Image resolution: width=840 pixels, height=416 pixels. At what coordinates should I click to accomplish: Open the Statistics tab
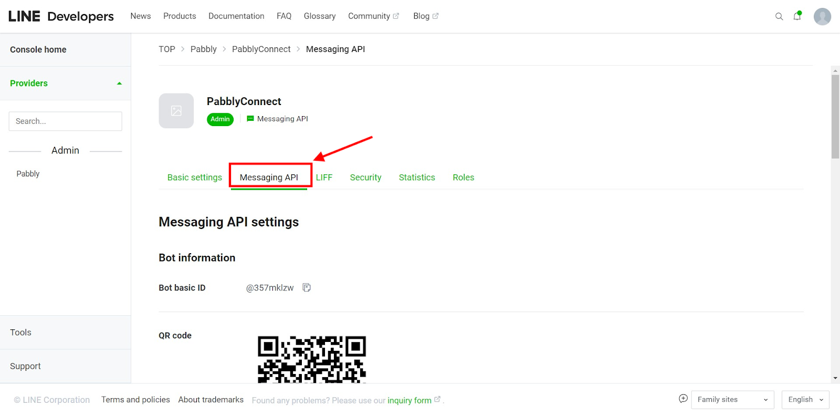(x=417, y=178)
